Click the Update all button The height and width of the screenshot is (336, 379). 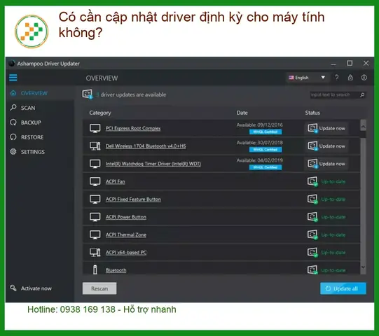(343, 288)
